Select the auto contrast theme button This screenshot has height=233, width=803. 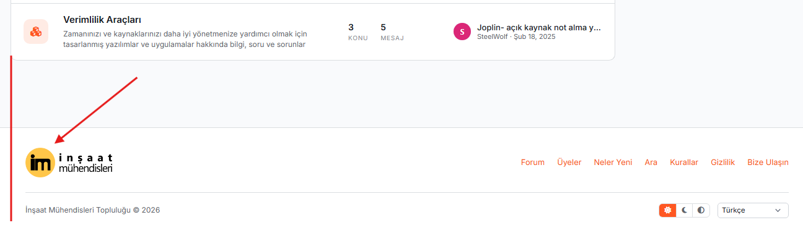coord(701,210)
